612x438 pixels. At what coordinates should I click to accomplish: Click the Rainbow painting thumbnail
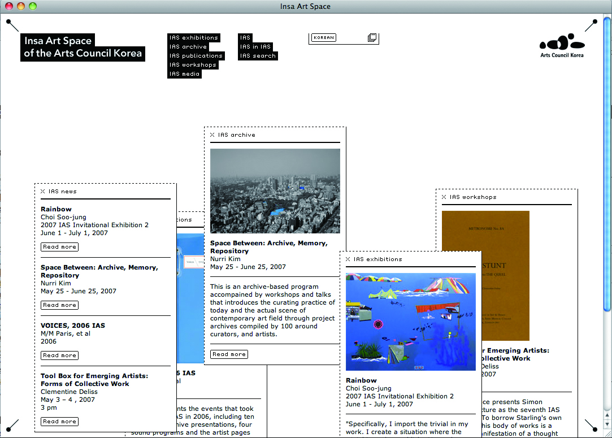tap(410, 322)
